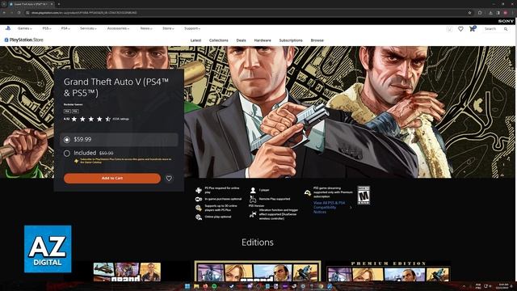Open the account profile icon
This screenshot has width=517, height=291.
(449, 29)
